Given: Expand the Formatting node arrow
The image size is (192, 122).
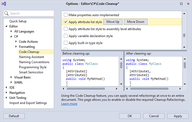Looking at the screenshot, I should coord(16,47).
